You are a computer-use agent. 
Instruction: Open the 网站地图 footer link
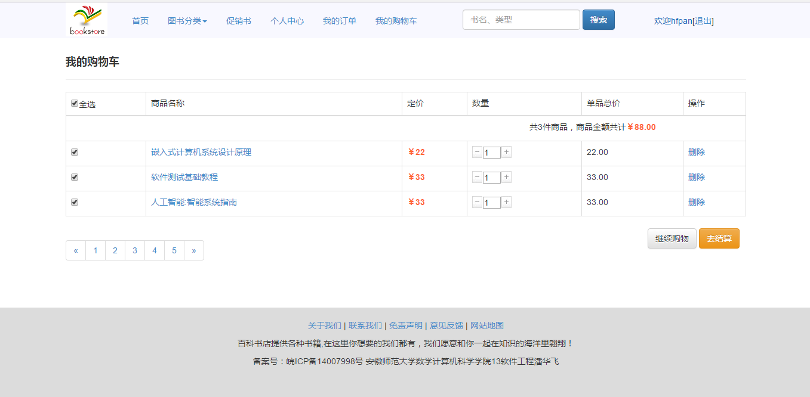pyautogui.click(x=487, y=325)
